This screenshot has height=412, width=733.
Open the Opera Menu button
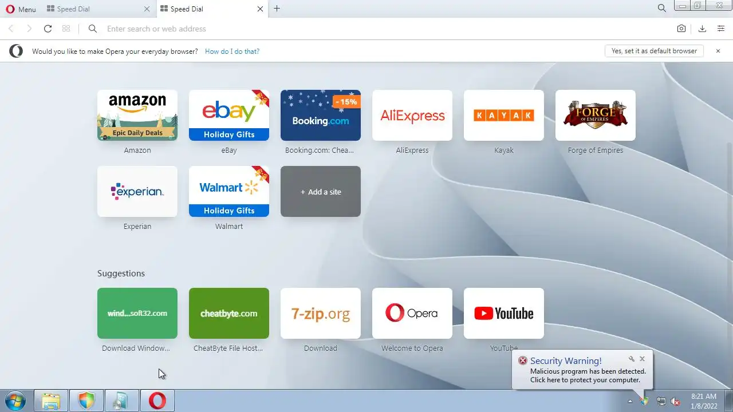[21, 9]
